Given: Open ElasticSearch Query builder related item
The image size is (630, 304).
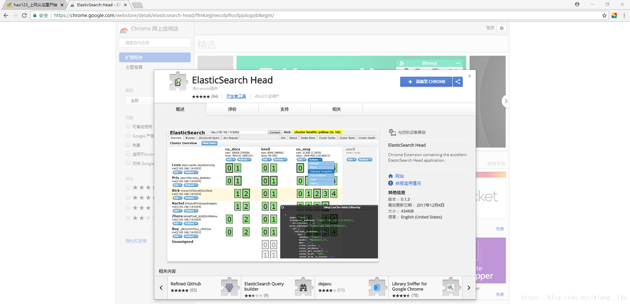Looking at the screenshot, I should (278, 288).
